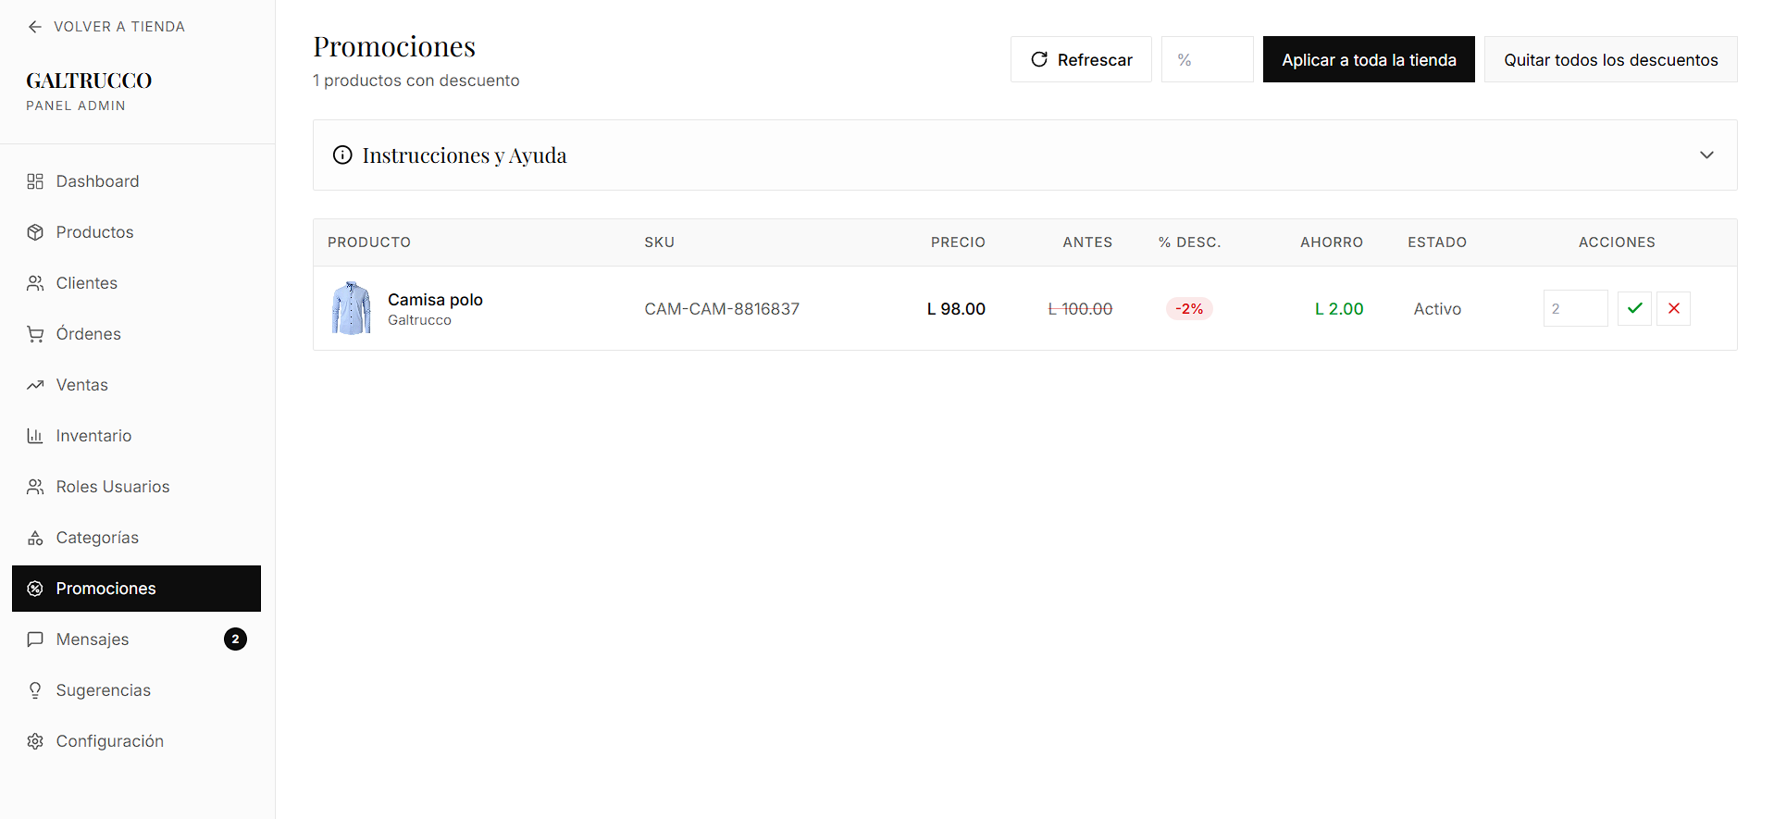
Task: Click the Configuración gear icon
Action: [x=35, y=741]
